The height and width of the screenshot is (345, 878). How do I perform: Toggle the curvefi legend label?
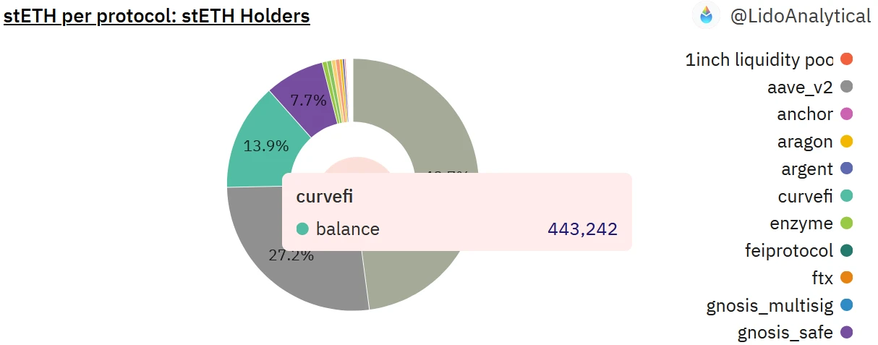point(805,196)
